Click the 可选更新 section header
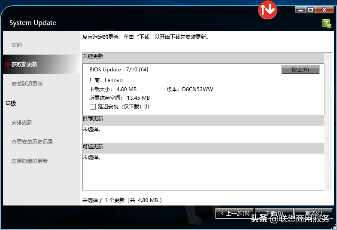Viewport: 337px width, 230px height. (203, 148)
